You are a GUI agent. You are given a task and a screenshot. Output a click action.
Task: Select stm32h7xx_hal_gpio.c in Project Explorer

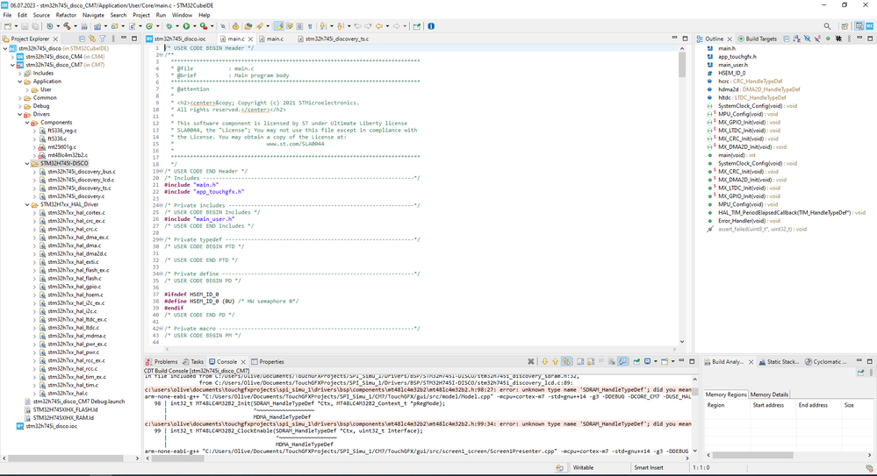coord(74,287)
